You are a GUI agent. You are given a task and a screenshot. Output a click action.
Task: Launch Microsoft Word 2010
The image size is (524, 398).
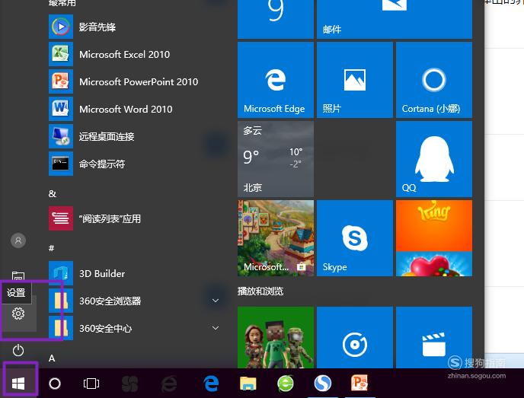click(134, 109)
